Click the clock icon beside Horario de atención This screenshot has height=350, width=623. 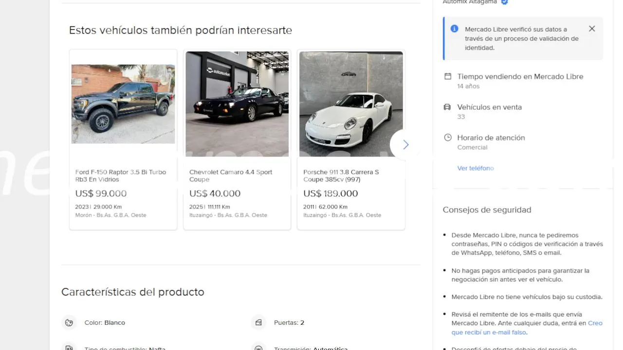pos(448,138)
